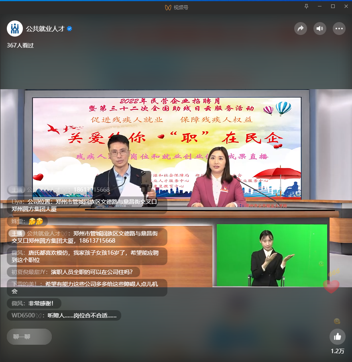The image size is (352, 362).
Task: Click the 主播 host badge in chat
Action: coord(17,233)
